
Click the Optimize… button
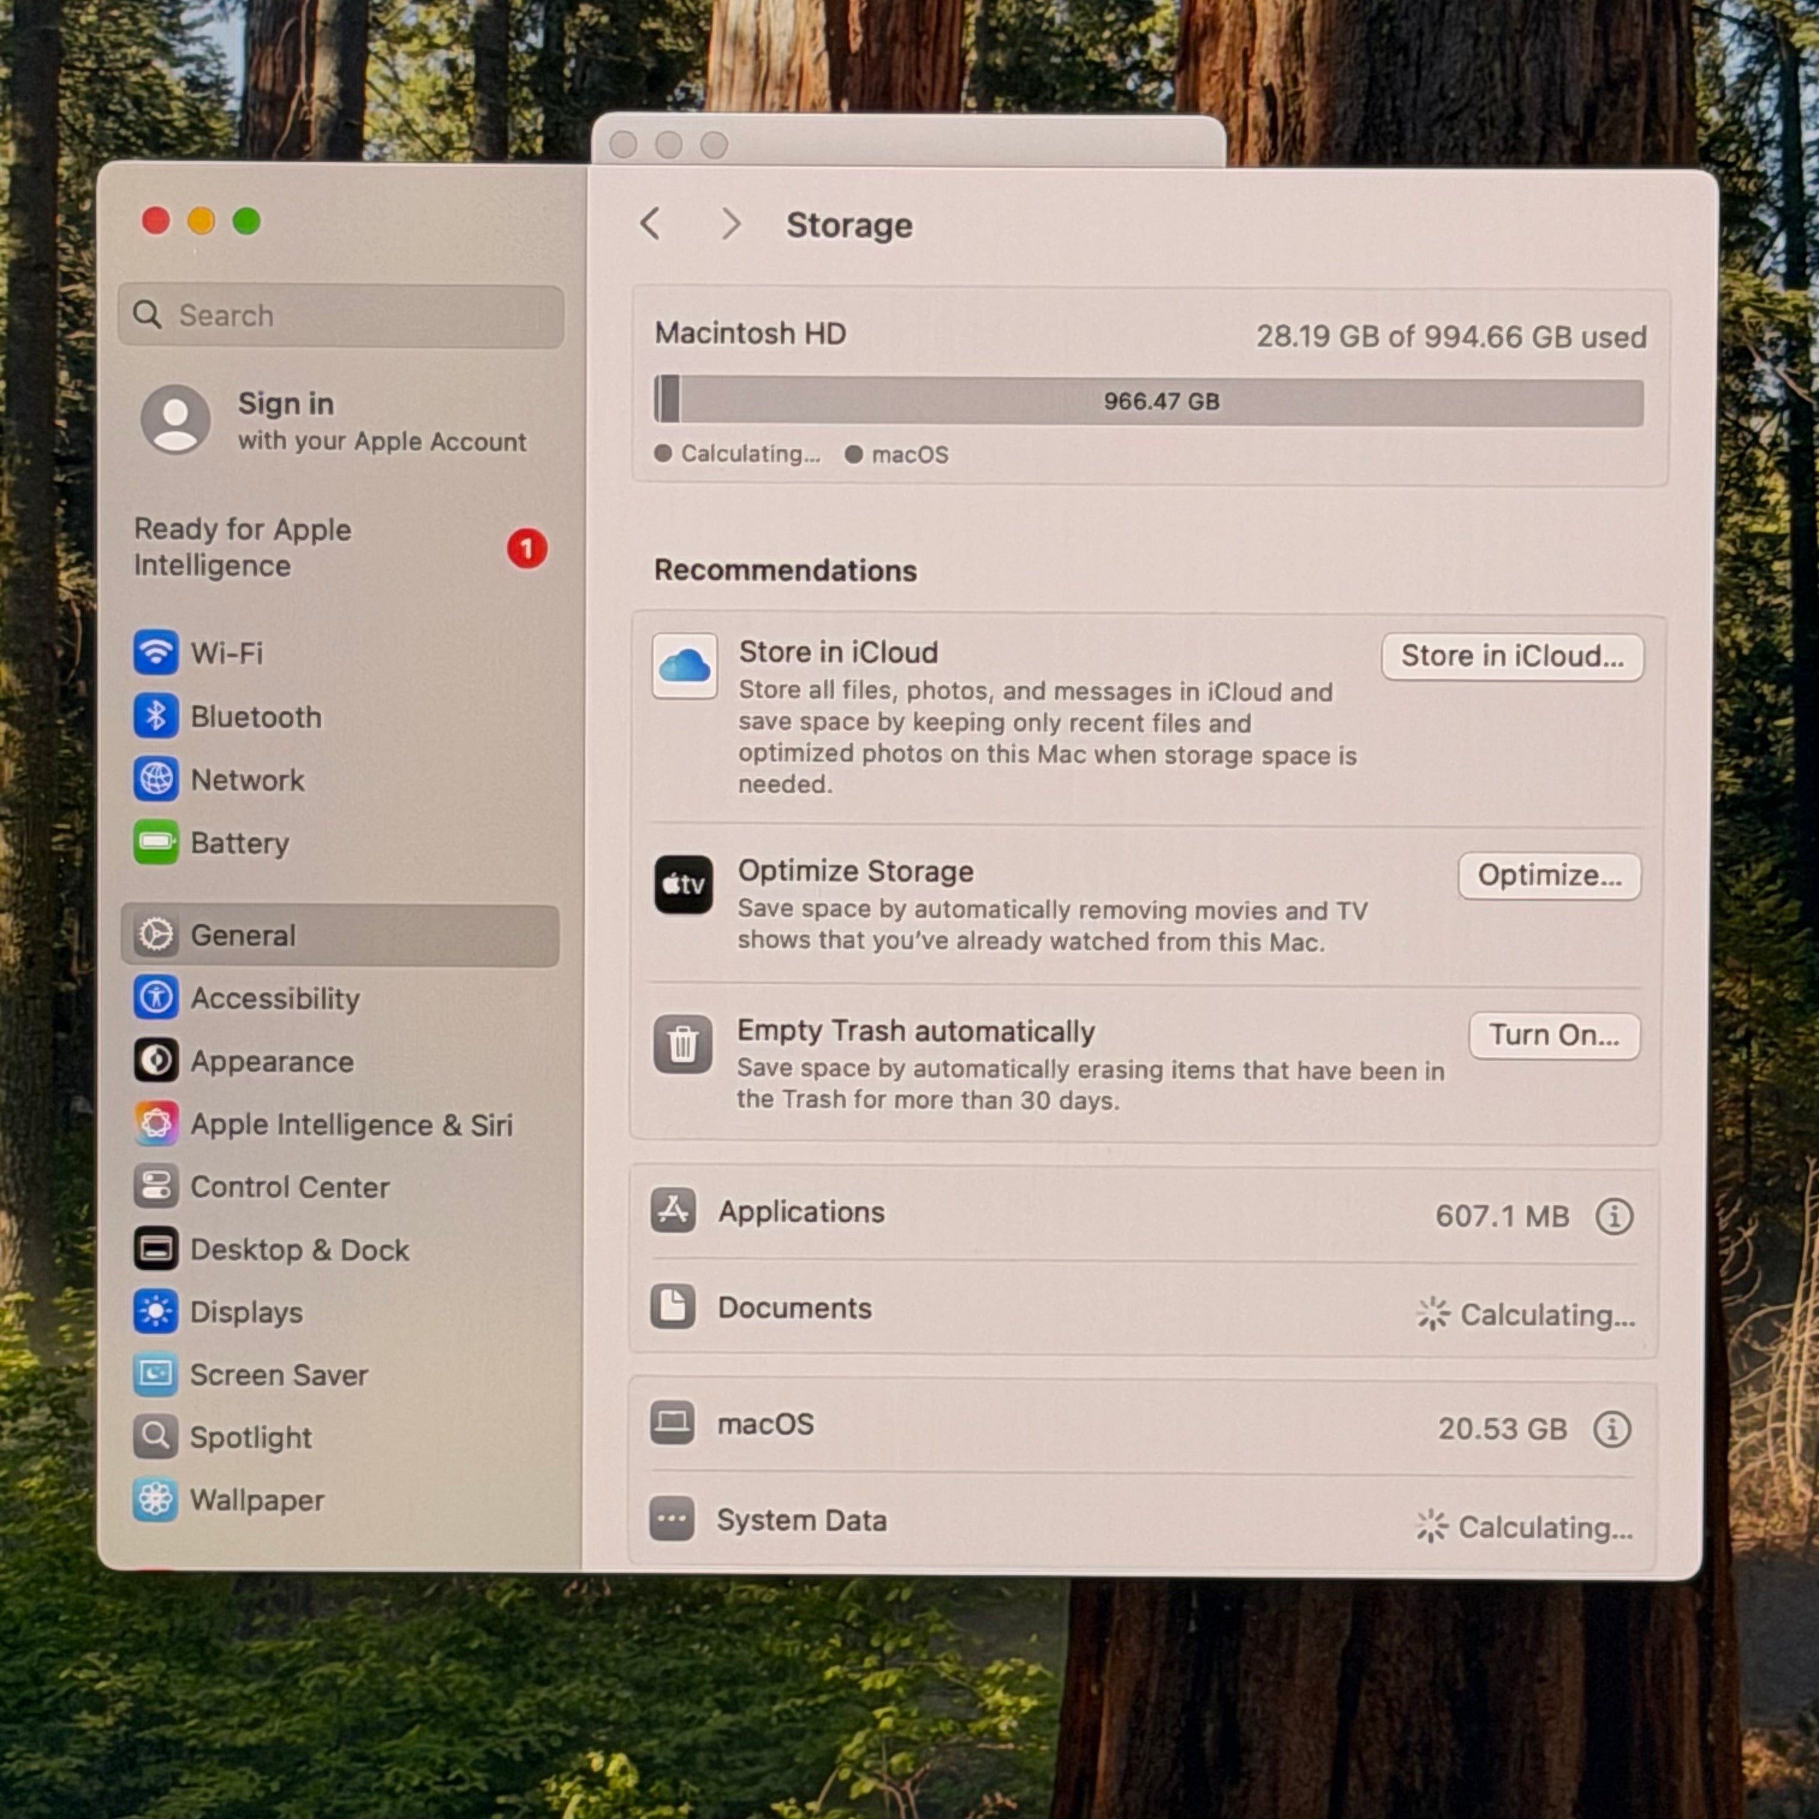1550,876
